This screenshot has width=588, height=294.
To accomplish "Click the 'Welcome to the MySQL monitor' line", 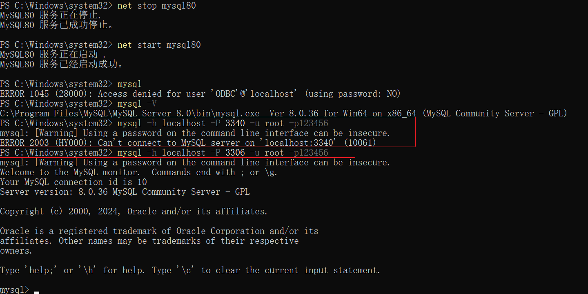I will 138,172.
